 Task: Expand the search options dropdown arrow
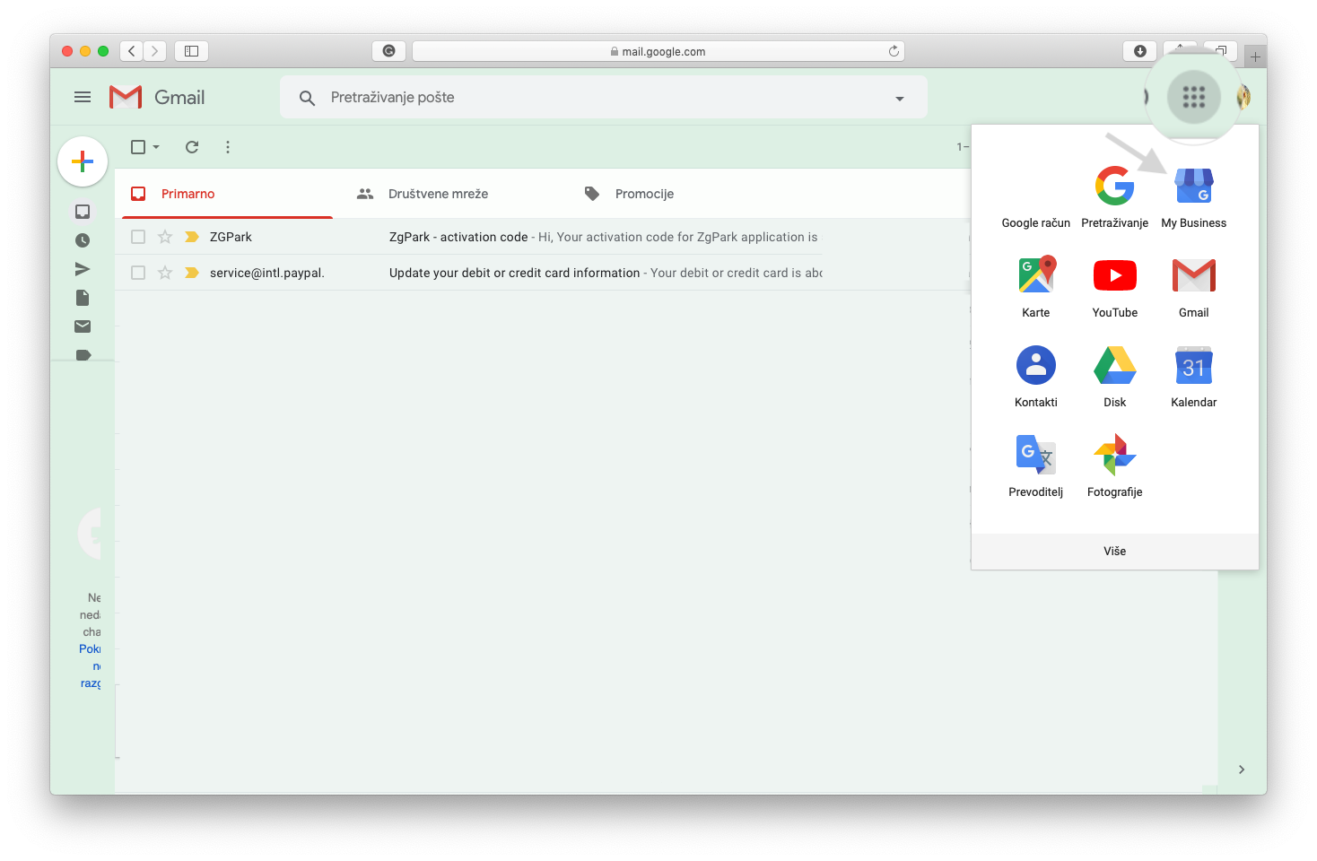click(899, 99)
